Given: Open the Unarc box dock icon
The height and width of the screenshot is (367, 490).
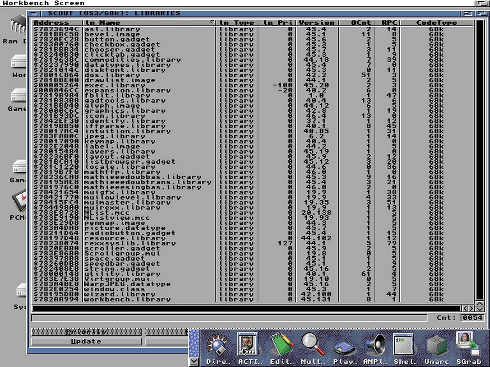Looking at the screenshot, I should pos(436,349).
